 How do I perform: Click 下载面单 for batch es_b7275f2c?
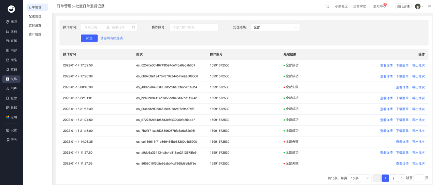coord(402,120)
